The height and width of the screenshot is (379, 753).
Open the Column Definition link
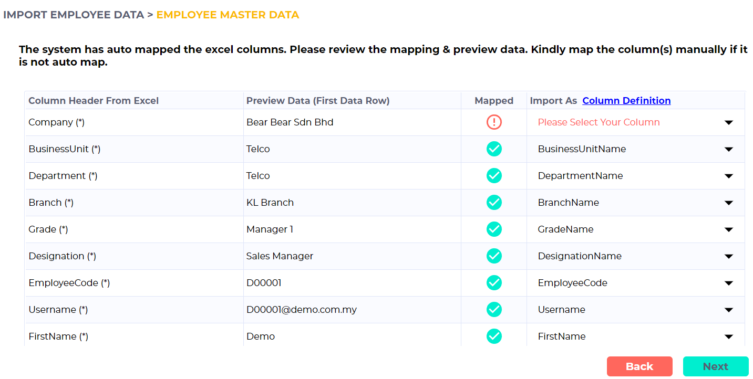pyautogui.click(x=626, y=100)
